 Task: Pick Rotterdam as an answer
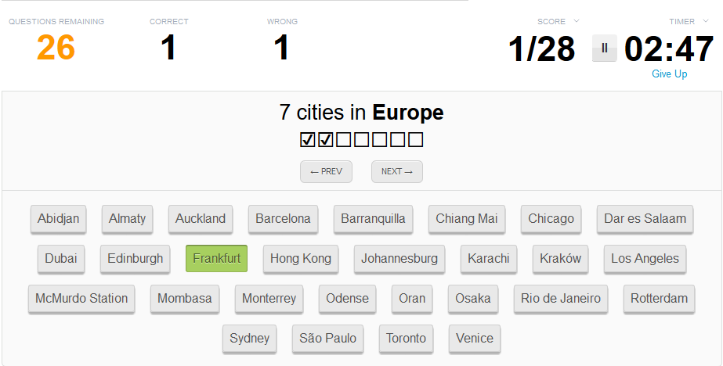point(659,299)
